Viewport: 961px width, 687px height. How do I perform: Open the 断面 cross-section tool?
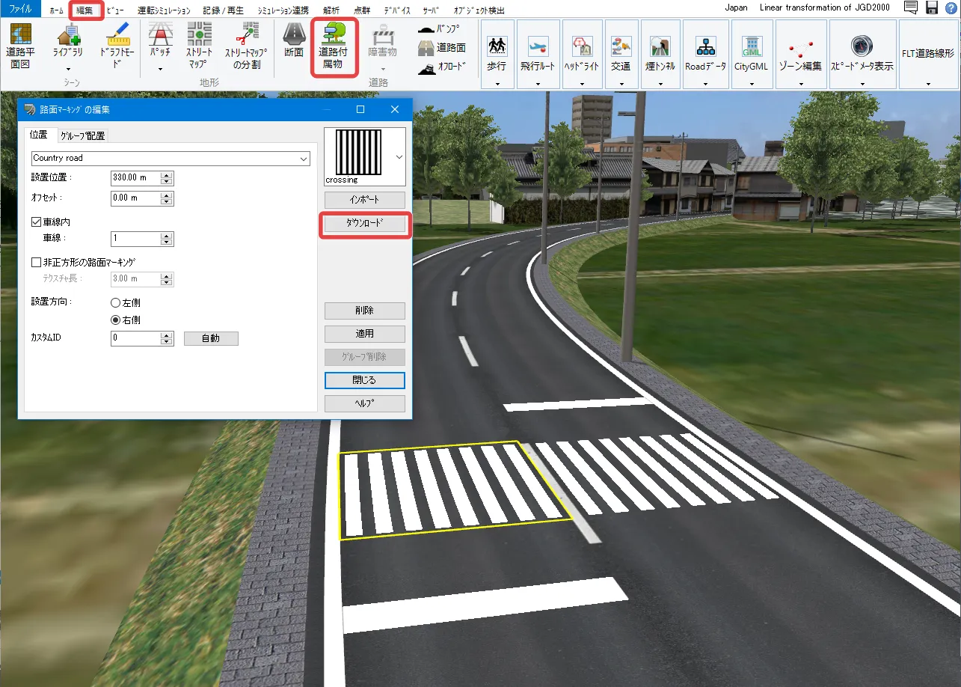pyautogui.click(x=294, y=41)
